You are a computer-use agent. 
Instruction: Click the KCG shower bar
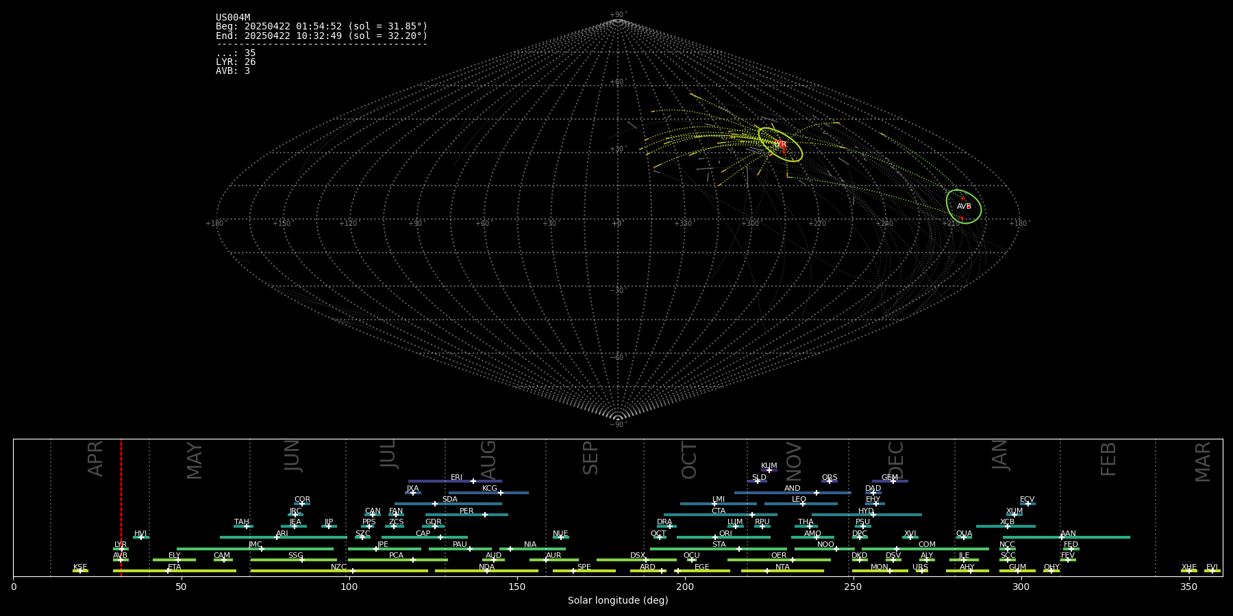[x=488, y=493]
